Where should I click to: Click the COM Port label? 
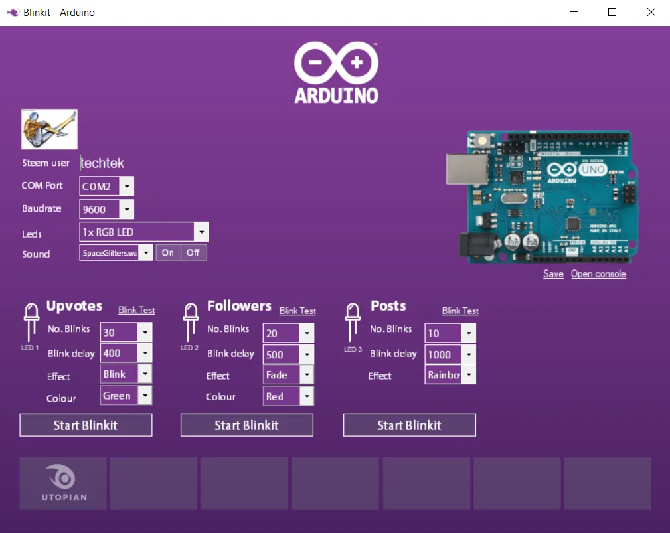click(x=42, y=185)
